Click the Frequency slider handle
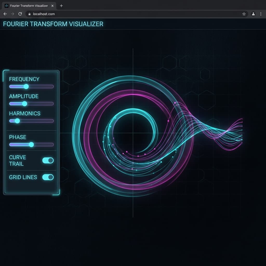Image resolution: width=266 pixels, height=266 pixels. coord(26,87)
